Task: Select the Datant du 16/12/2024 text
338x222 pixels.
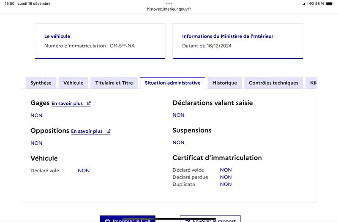Action: (x=207, y=46)
